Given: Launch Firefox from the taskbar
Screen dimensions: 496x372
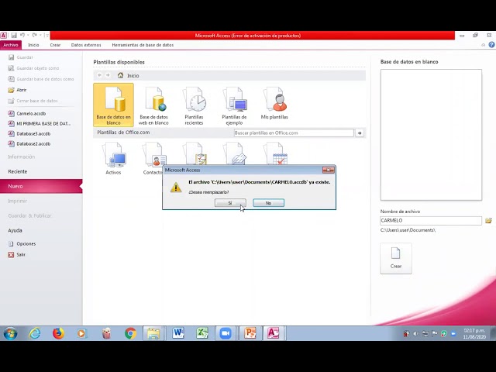Looking at the screenshot, I should [x=58, y=333].
